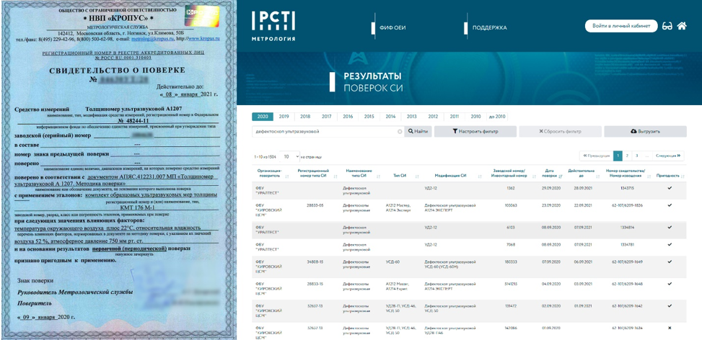This screenshot has width=702, height=340.
Task: Switch to the 2011 year tab
Action: (x=455, y=117)
